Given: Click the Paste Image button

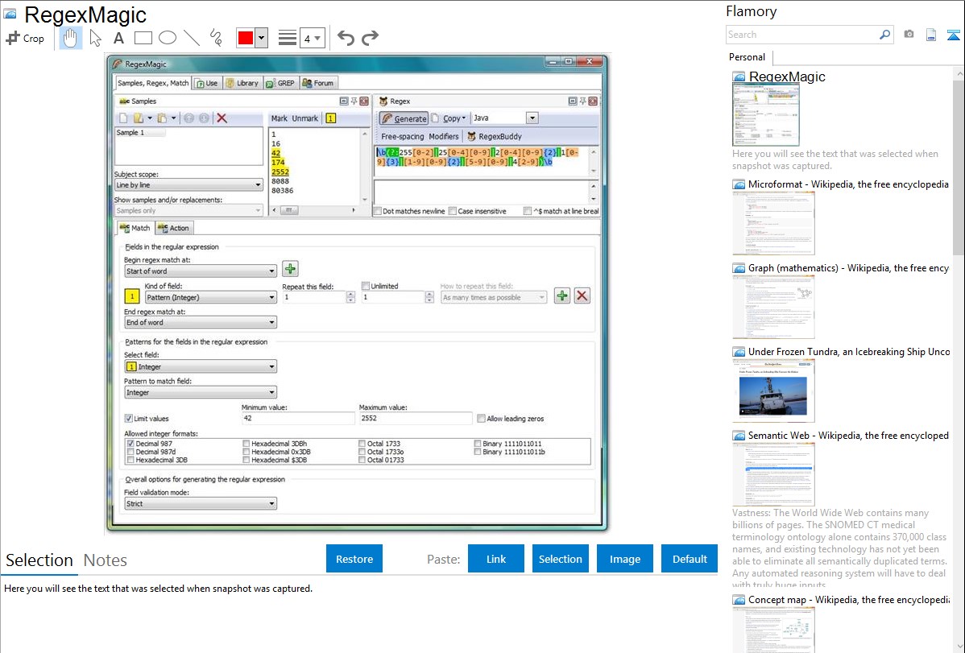Looking at the screenshot, I should coord(624,559).
